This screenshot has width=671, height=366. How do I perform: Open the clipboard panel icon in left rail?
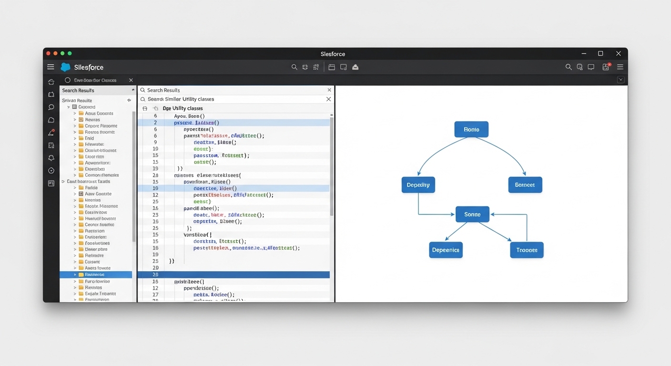[51, 145]
